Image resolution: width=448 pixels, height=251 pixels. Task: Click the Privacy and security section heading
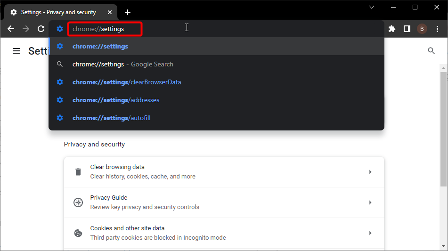[94, 144]
